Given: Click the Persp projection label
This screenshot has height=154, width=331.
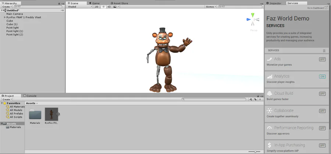Looking at the screenshot, I should point(254,31).
